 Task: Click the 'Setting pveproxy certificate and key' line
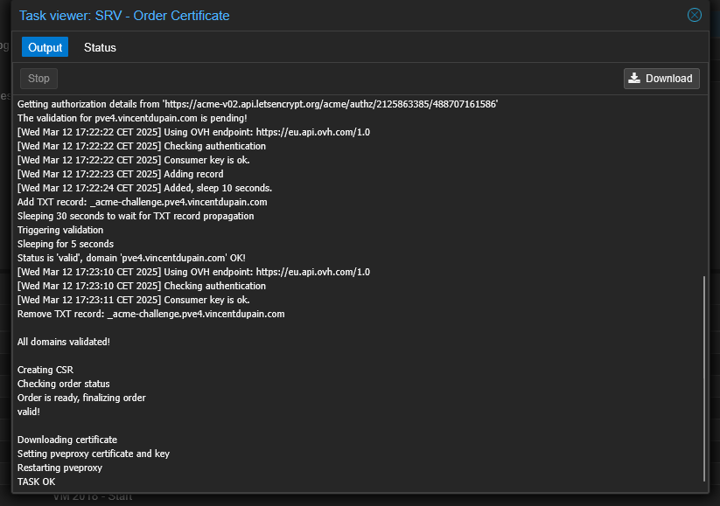click(94, 454)
